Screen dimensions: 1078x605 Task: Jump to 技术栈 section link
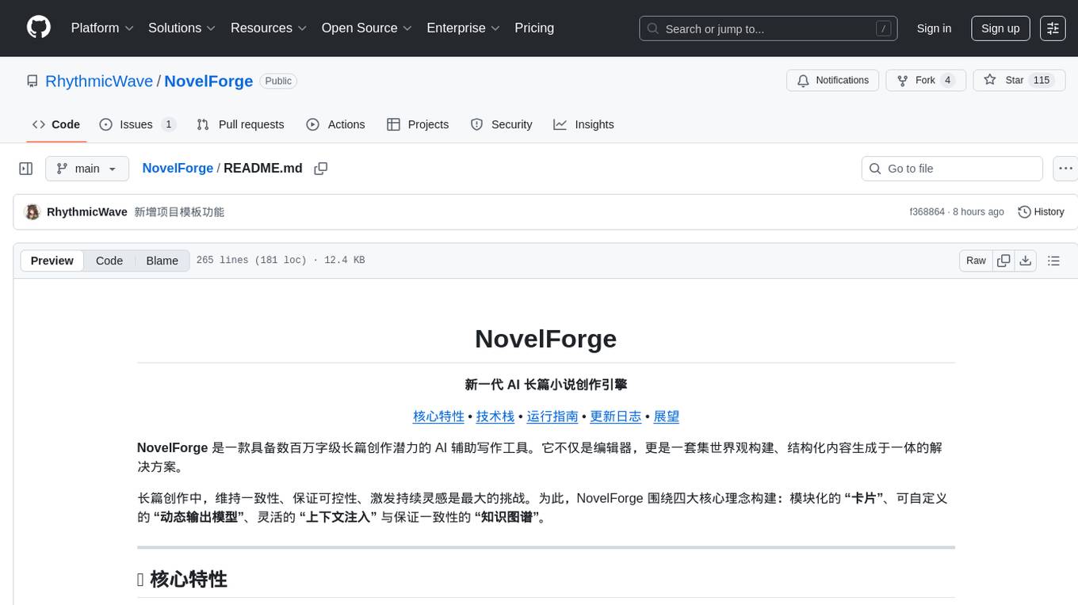coord(495,417)
